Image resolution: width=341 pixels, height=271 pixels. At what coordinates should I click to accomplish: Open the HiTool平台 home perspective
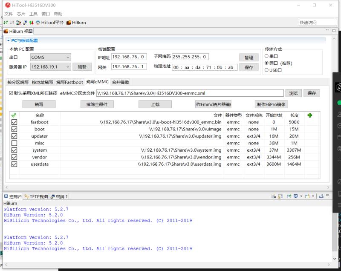coord(50,23)
